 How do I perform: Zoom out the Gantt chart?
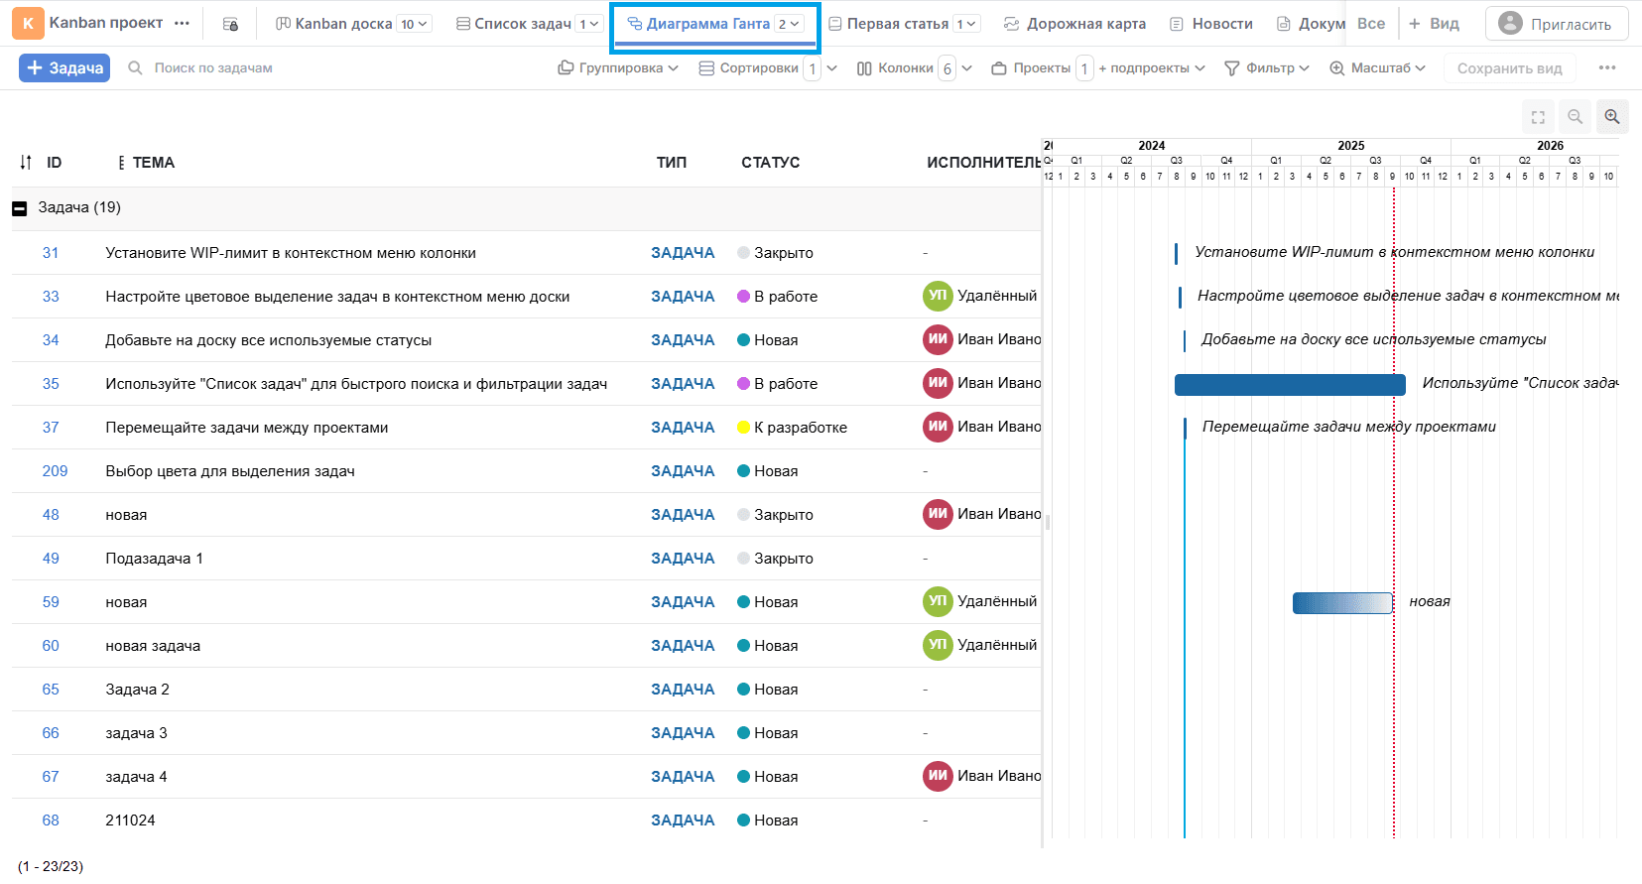(x=1575, y=117)
